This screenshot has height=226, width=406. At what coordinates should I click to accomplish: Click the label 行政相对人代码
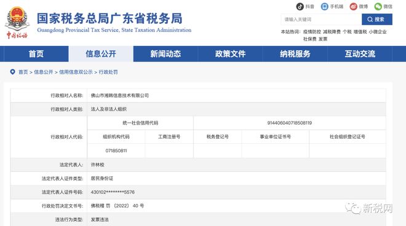[67, 137]
